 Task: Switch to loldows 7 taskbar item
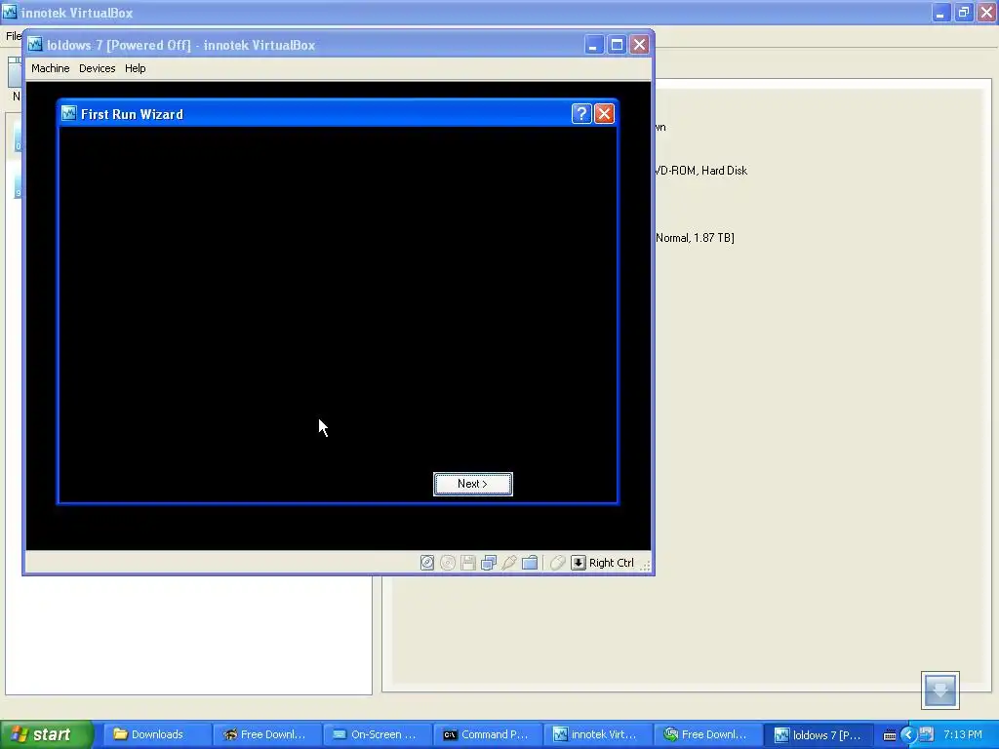tap(819, 734)
